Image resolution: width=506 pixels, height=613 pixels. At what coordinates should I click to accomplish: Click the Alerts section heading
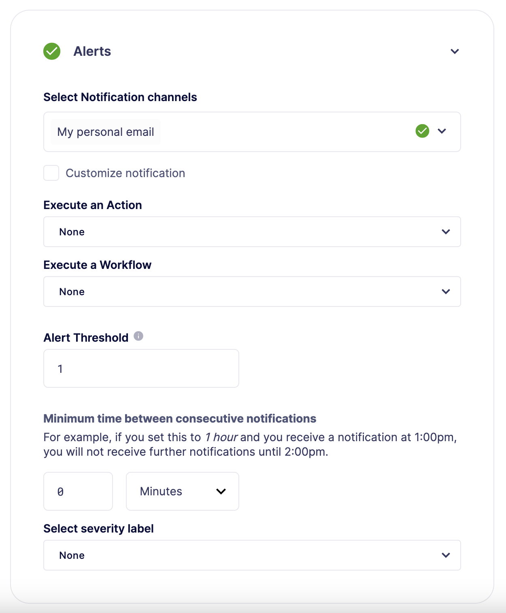click(92, 51)
